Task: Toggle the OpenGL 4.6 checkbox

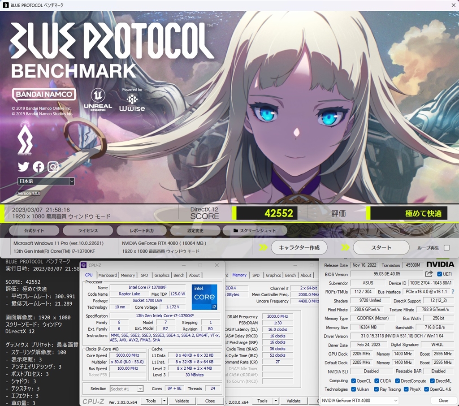Action: pos(427,389)
